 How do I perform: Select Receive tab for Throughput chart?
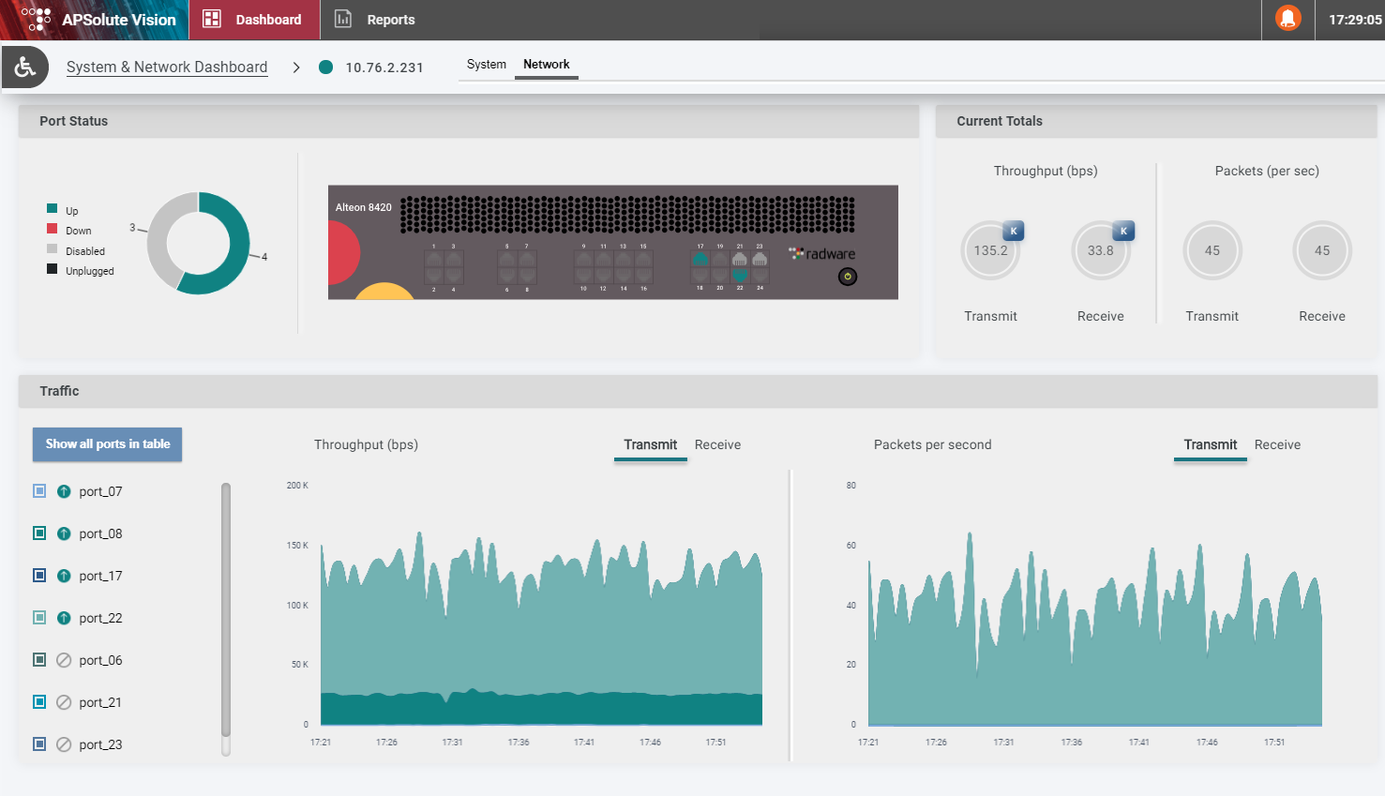click(x=717, y=444)
